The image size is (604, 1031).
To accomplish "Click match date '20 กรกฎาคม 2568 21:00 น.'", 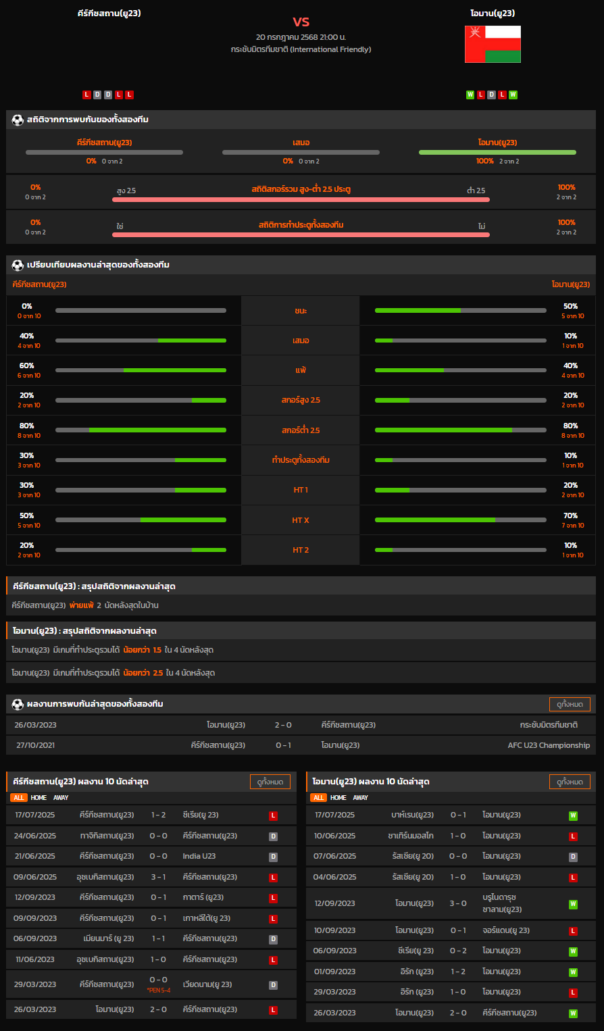I will click(x=301, y=37).
